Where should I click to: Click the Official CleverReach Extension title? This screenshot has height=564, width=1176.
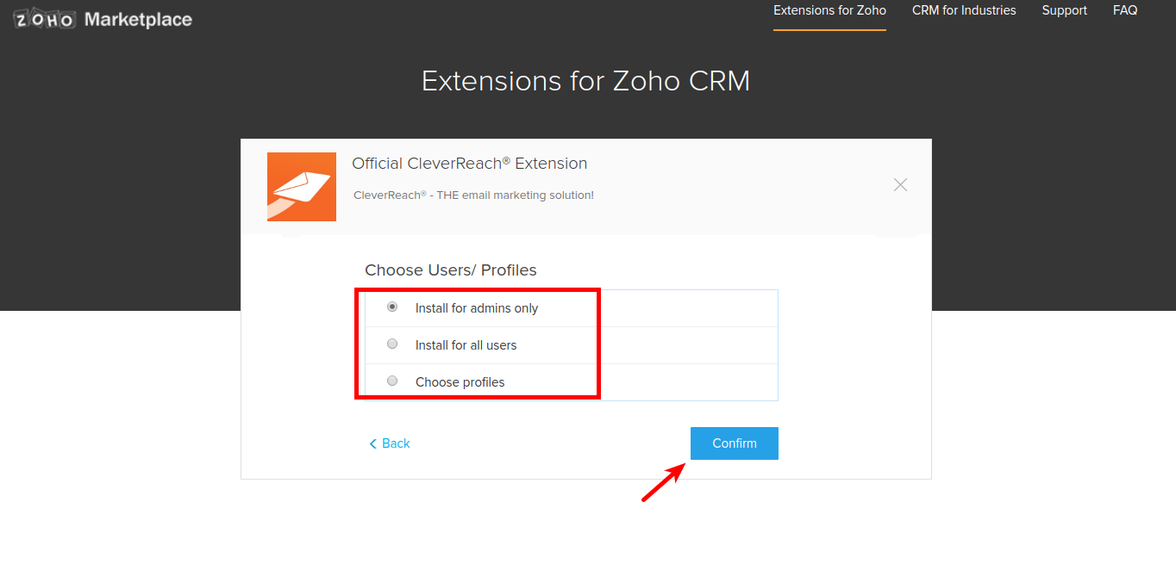[469, 164]
